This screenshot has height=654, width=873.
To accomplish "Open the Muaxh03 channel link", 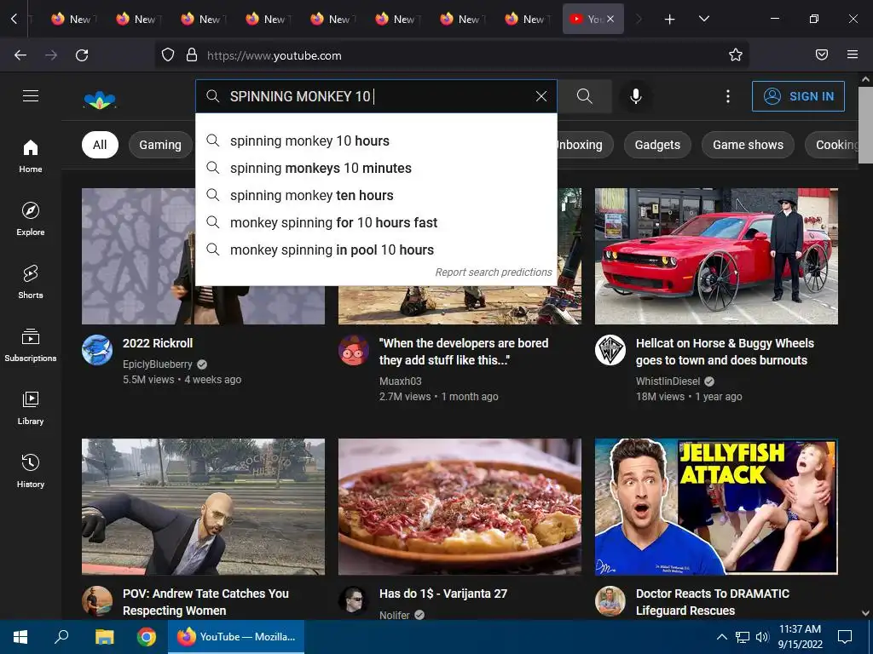I will [x=401, y=381].
